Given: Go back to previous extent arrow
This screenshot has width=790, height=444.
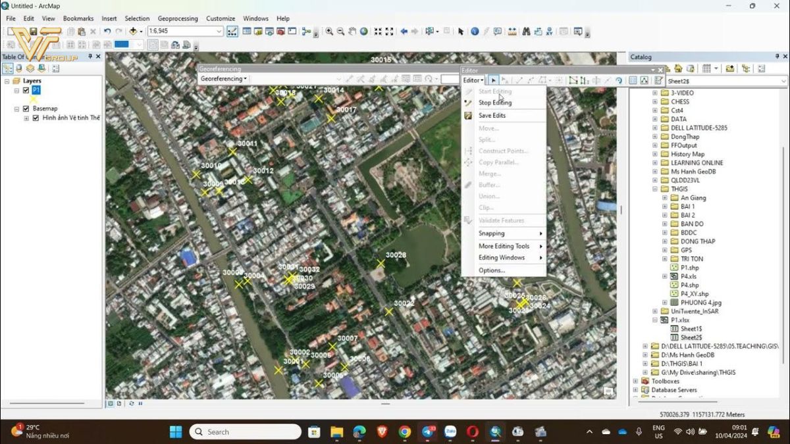Looking at the screenshot, I should pos(404,31).
